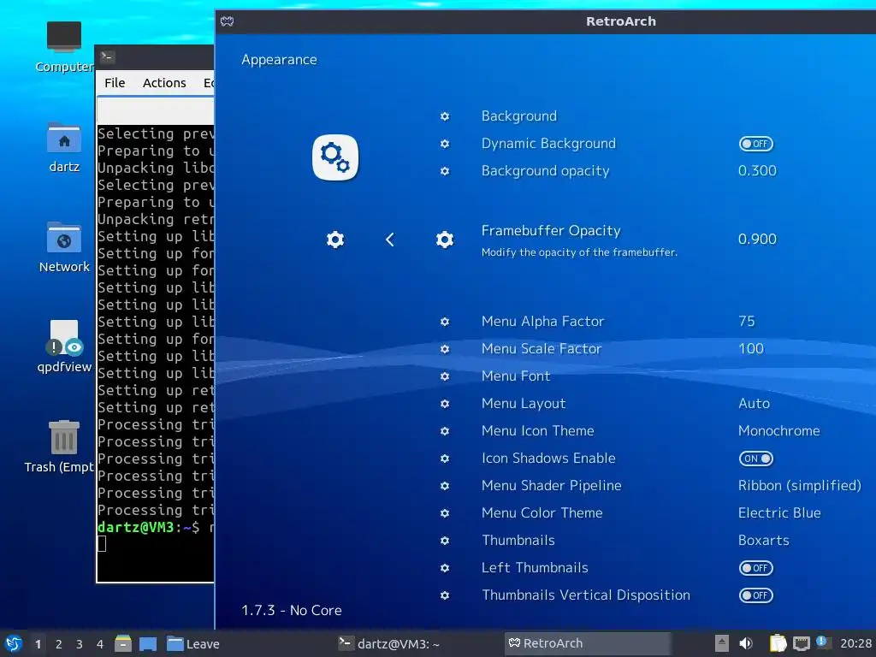Viewport: 876px width, 657px height.
Task: Switch to dartz@VM3 terminal taskbar entry
Action: pos(389,644)
